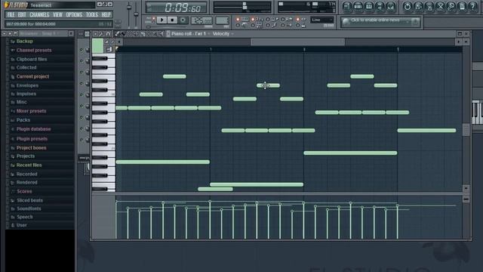Open the mixer shortcut icon
This screenshot has height=272, width=483.
(x=391, y=7)
